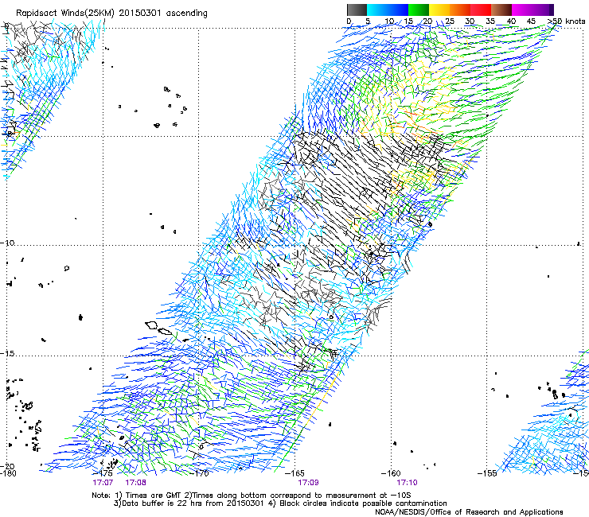Click the purple 45-50 knots color swatch
589x517 pixels.
543,10
